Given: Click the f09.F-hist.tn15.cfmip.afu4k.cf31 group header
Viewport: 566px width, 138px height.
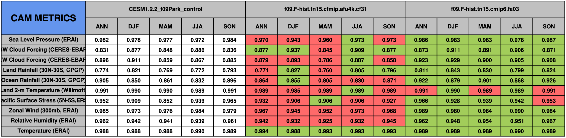Looking at the screenshot, I should pyautogui.click(x=325, y=9).
